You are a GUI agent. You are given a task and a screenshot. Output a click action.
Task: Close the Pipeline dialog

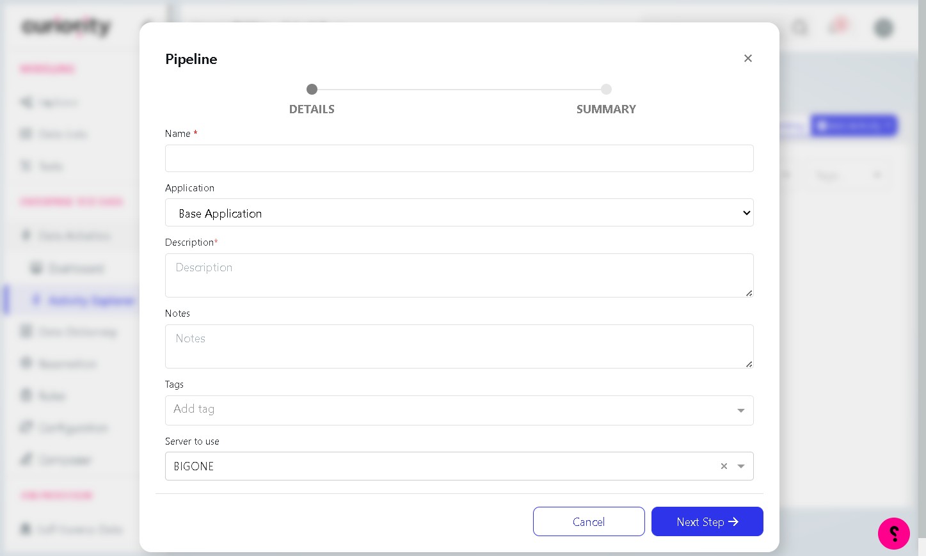pyautogui.click(x=747, y=58)
